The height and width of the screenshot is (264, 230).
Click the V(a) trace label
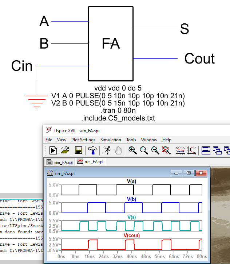(131, 181)
